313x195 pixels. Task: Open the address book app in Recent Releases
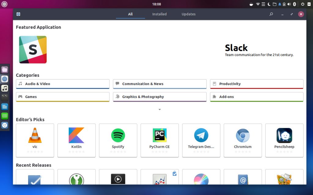point(243,177)
